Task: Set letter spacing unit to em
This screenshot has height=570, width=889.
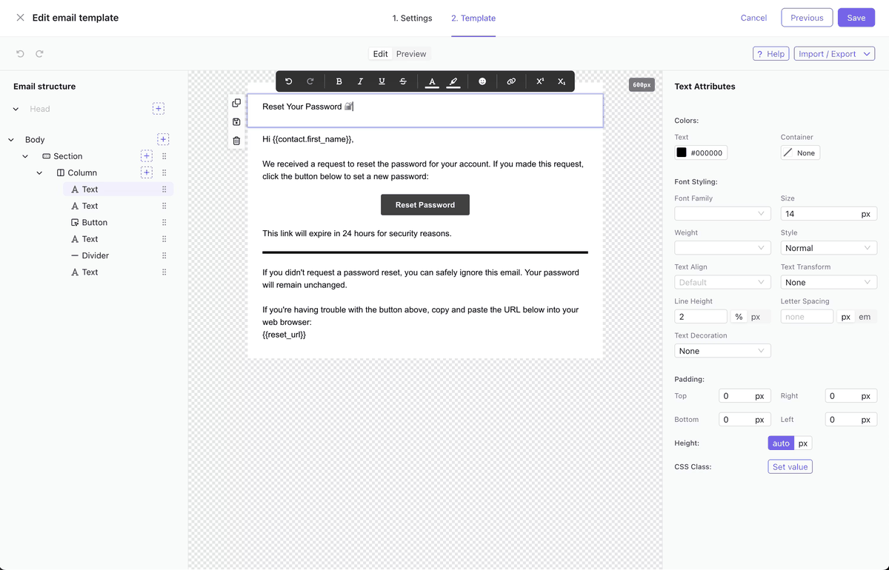Action: click(x=864, y=317)
